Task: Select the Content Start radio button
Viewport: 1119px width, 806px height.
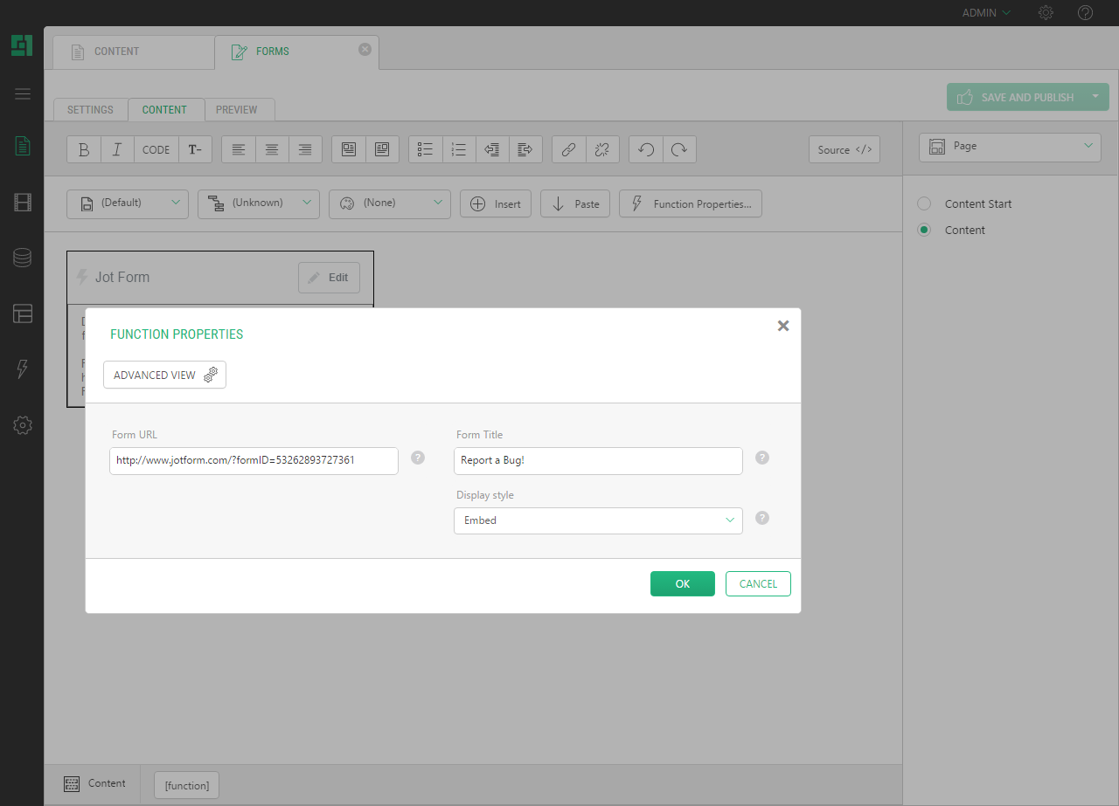Action: [x=924, y=203]
